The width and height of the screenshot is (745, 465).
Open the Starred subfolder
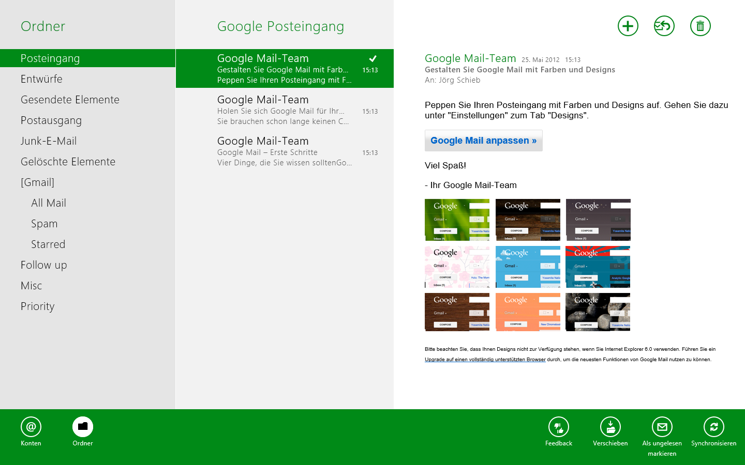pyautogui.click(x=88, y=244)
